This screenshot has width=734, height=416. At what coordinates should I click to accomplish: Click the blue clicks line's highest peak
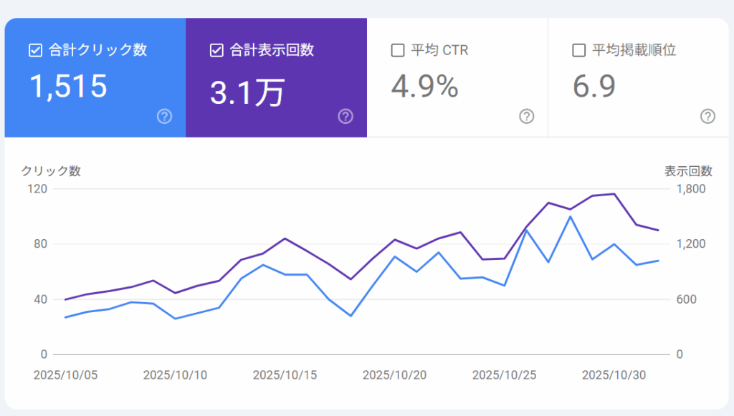point(570,216)
